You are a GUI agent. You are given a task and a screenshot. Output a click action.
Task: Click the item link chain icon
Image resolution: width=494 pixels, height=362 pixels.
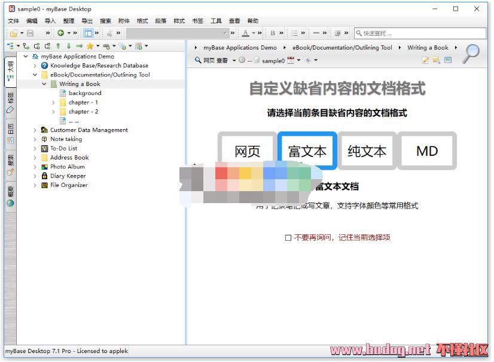(106, 46)
